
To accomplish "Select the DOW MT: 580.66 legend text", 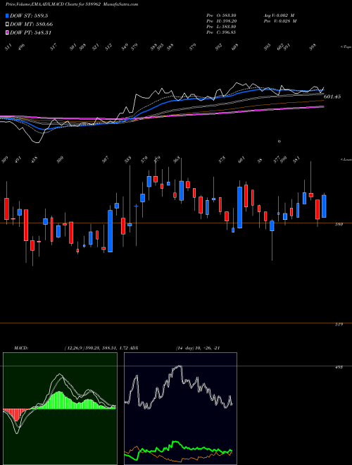I will coord(32,25).
